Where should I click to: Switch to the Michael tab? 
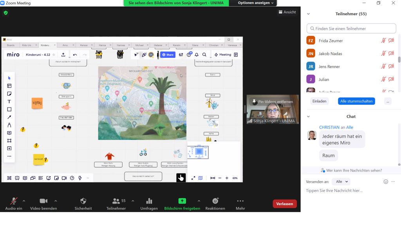point(139,45)
